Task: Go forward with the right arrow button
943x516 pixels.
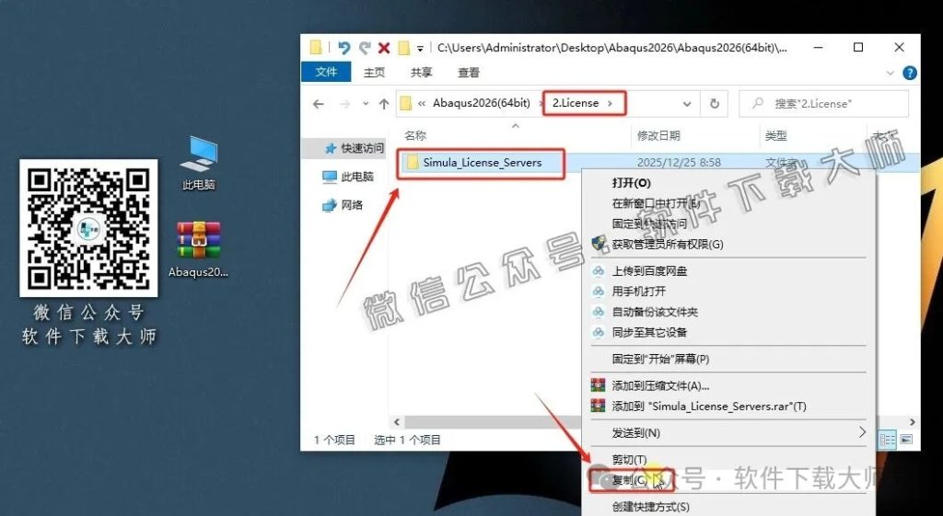Action: tap(344, 104)
